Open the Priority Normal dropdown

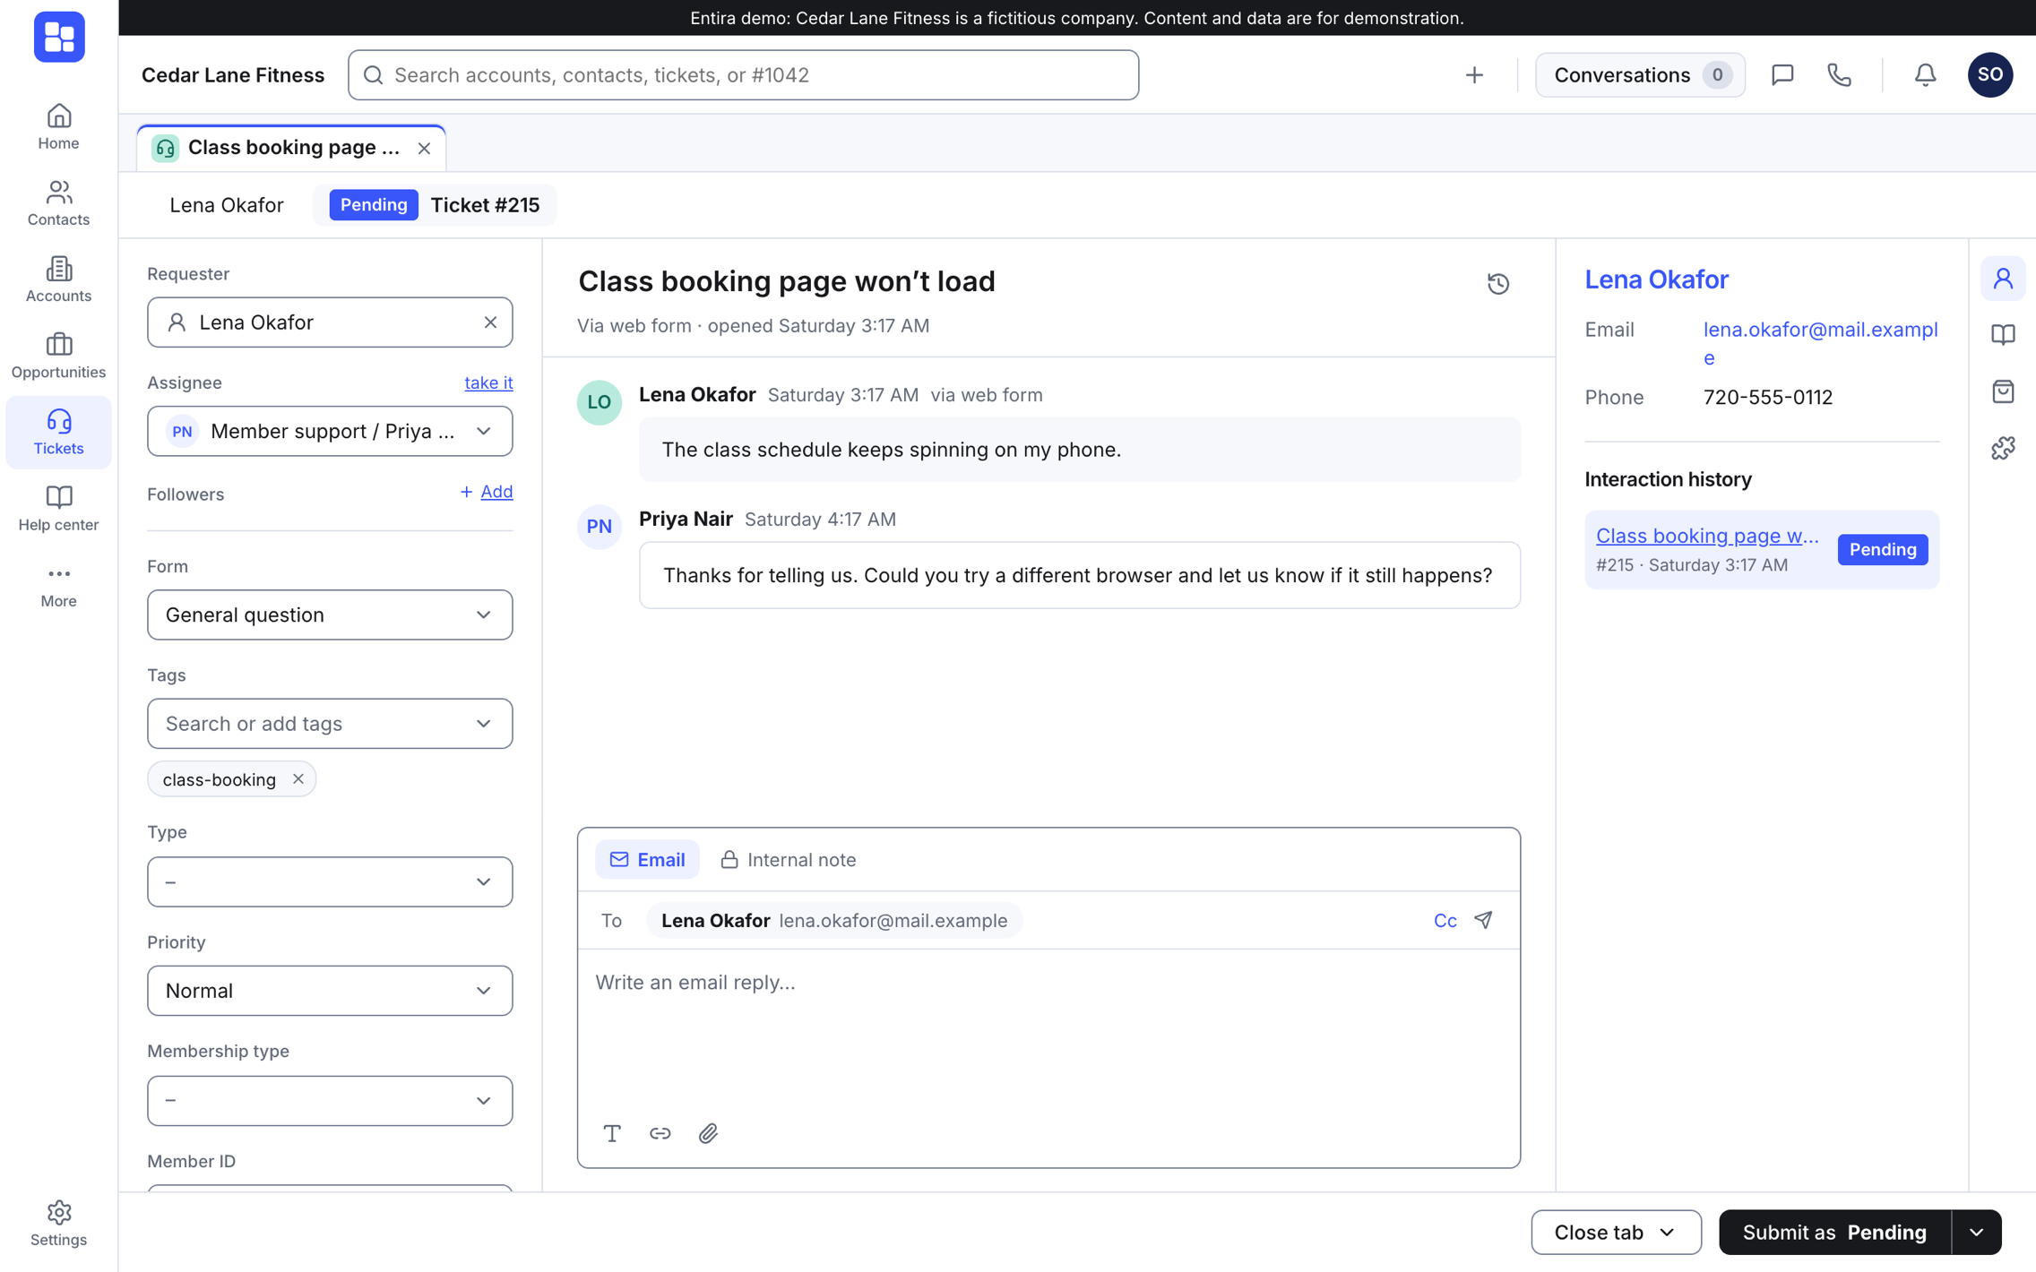click(330, 991)
